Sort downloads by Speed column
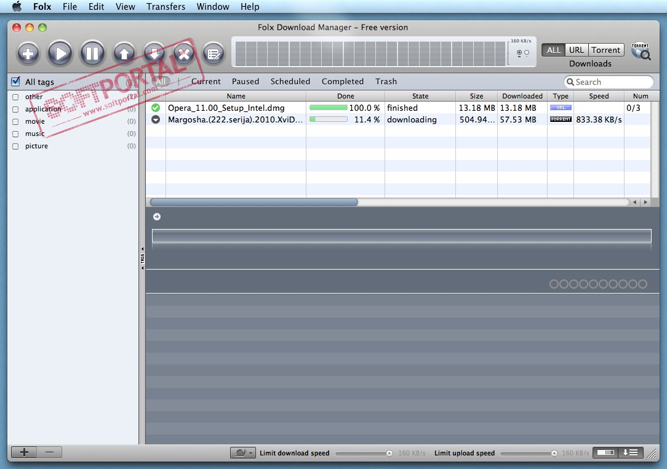The image size is (667, 469). coord(599,96)
